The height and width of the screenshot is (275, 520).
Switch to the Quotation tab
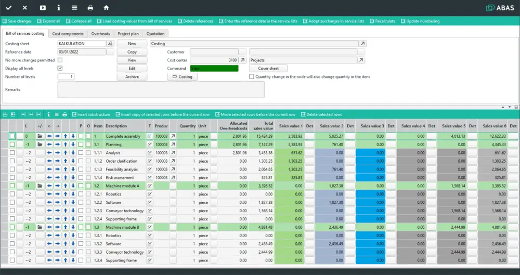click(x=155, y=33)
